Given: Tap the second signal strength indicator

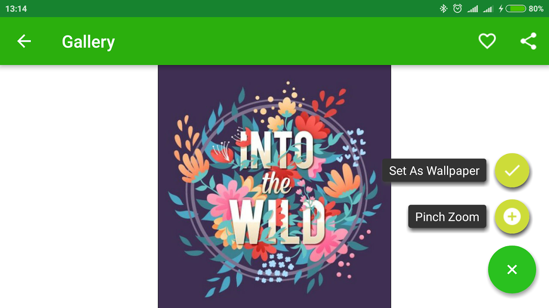Looking at the screenshot, I should [x=488, y=8].
